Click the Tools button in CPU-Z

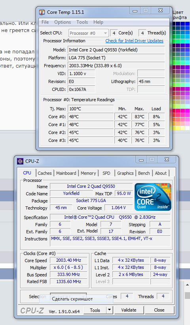(95, 310)
